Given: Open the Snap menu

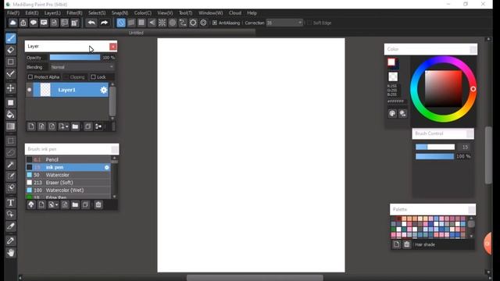Looking at the screenshot, I should click(120, 12).
